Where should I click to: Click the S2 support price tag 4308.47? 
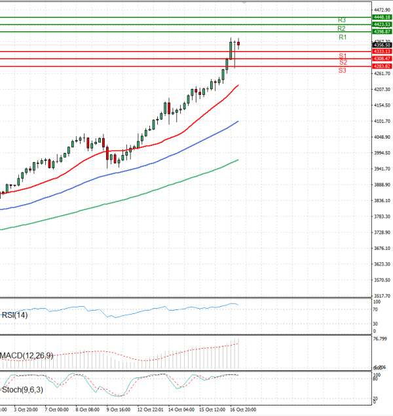[x=381, y=59]
